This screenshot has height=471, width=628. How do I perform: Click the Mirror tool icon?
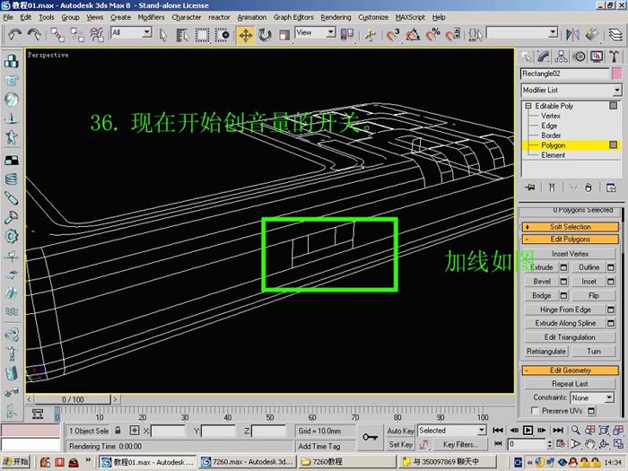pyautogui.click(x=572, y=35)
